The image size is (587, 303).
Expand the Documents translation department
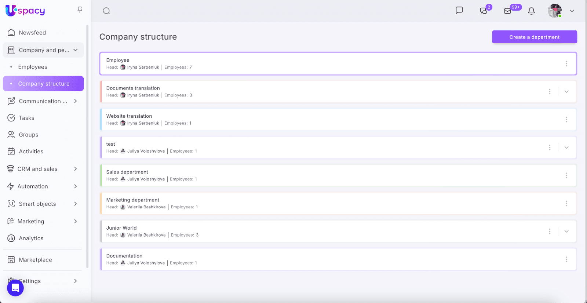pos(566,92)
